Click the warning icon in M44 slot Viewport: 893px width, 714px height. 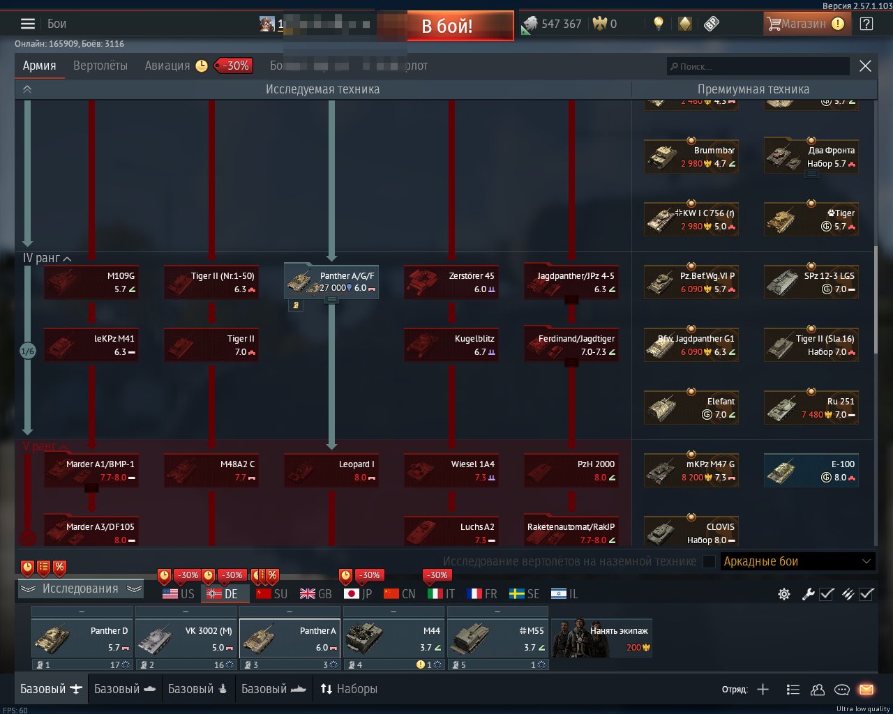pos(421,664)
